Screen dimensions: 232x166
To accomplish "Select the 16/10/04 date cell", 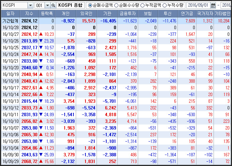I will point(11,148).
